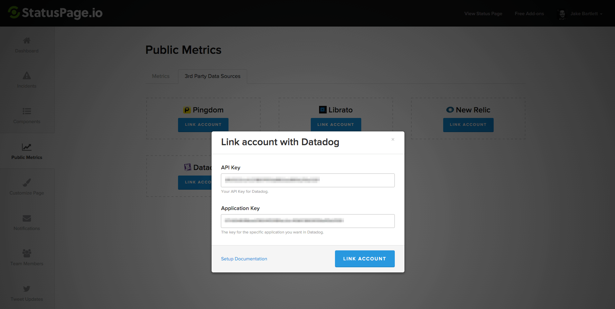The height and width of the screenshot is (309, 615).
Task: Click the Pingdom logo icon
Action: click(x=187, y=110)
